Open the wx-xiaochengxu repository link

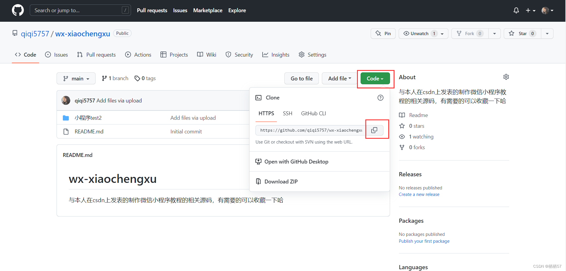click(x=83, y=34)
